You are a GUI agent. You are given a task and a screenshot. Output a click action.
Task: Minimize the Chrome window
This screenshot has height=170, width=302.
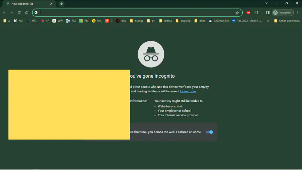(x=276, y=3)
